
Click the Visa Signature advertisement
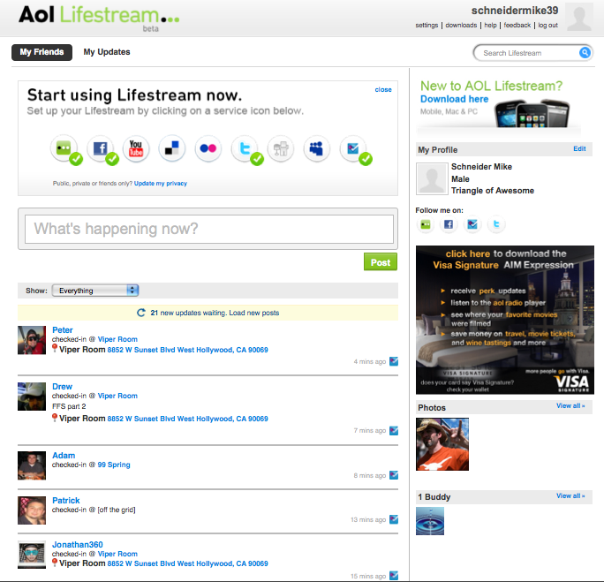coord(504,320)
